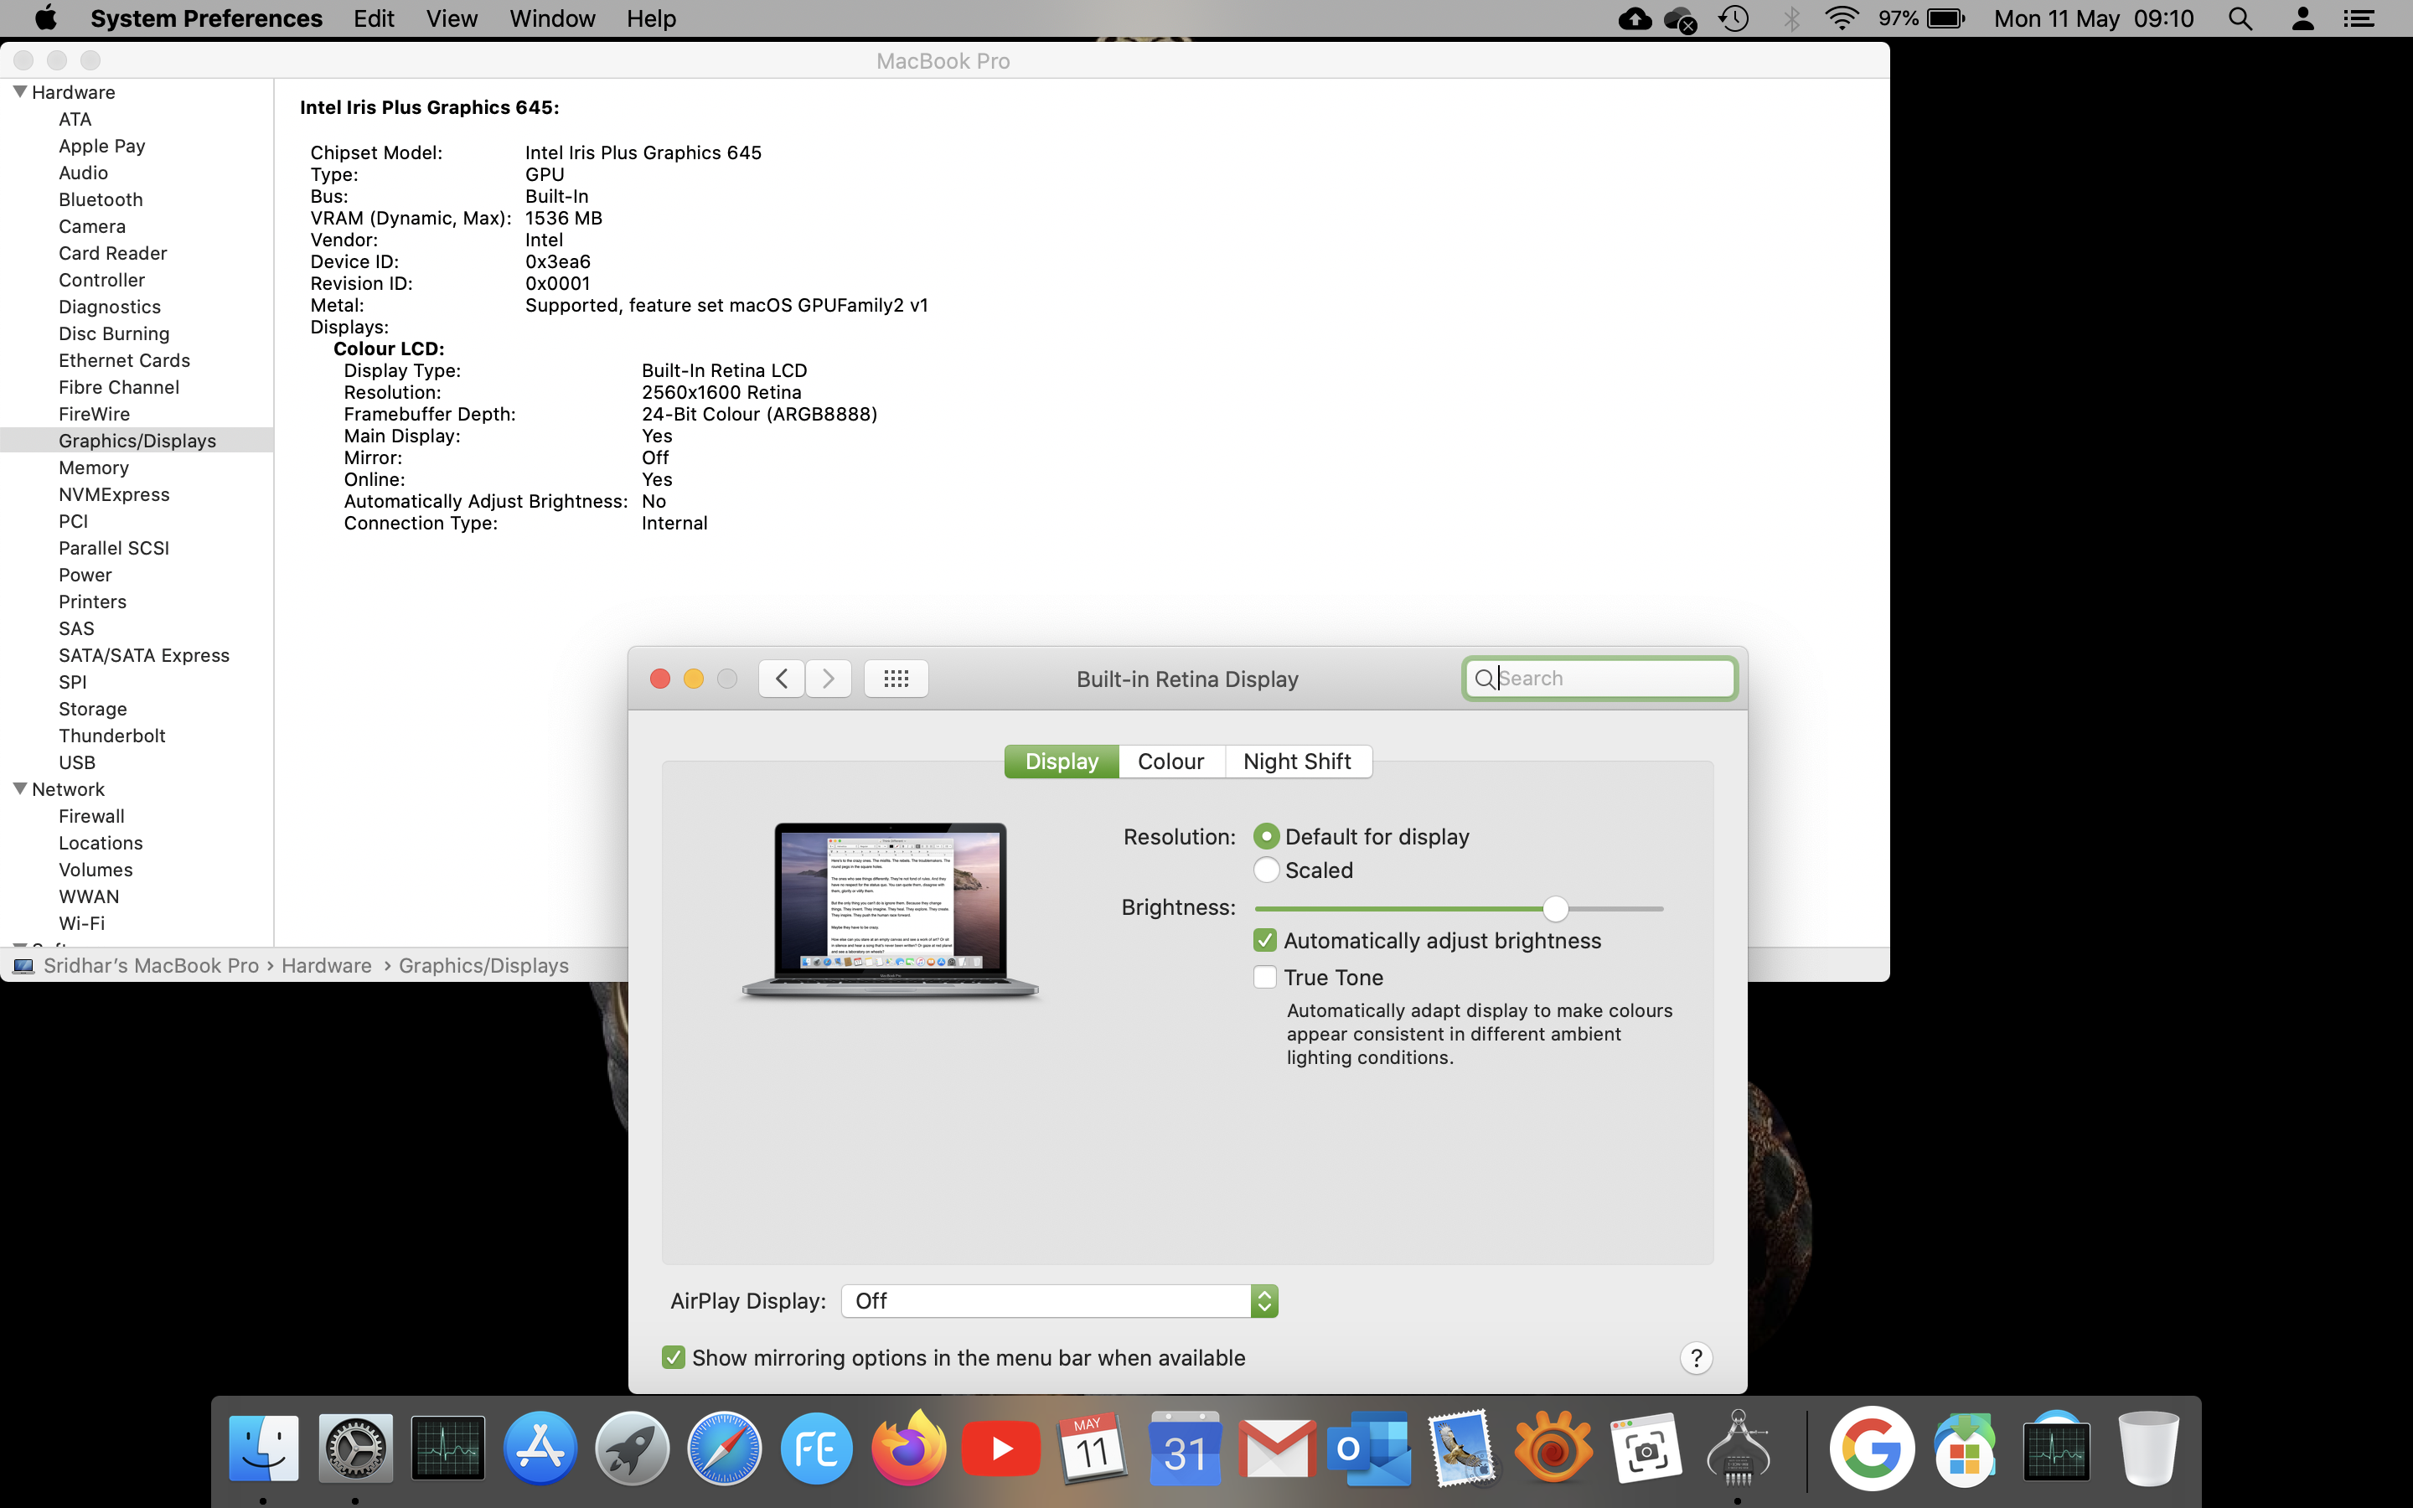Enable the True Tone checkbox

coord(1265,978)
